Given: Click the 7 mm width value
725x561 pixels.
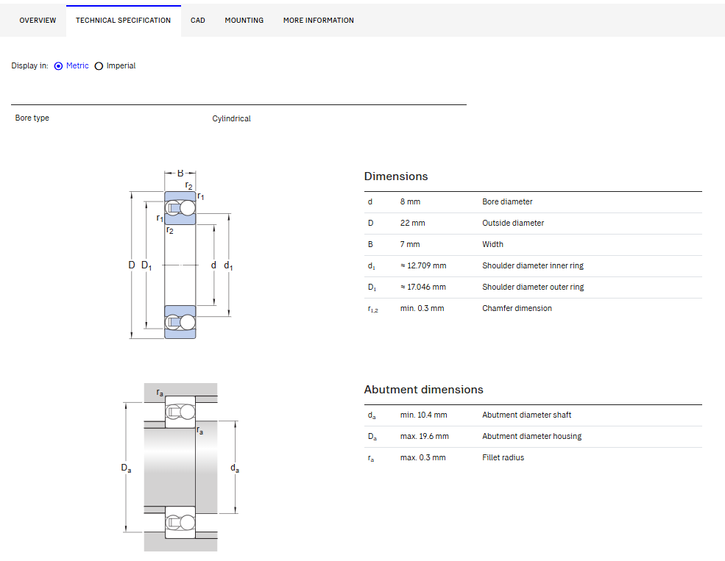Looking at the screenshot, I should coord(410,244).
